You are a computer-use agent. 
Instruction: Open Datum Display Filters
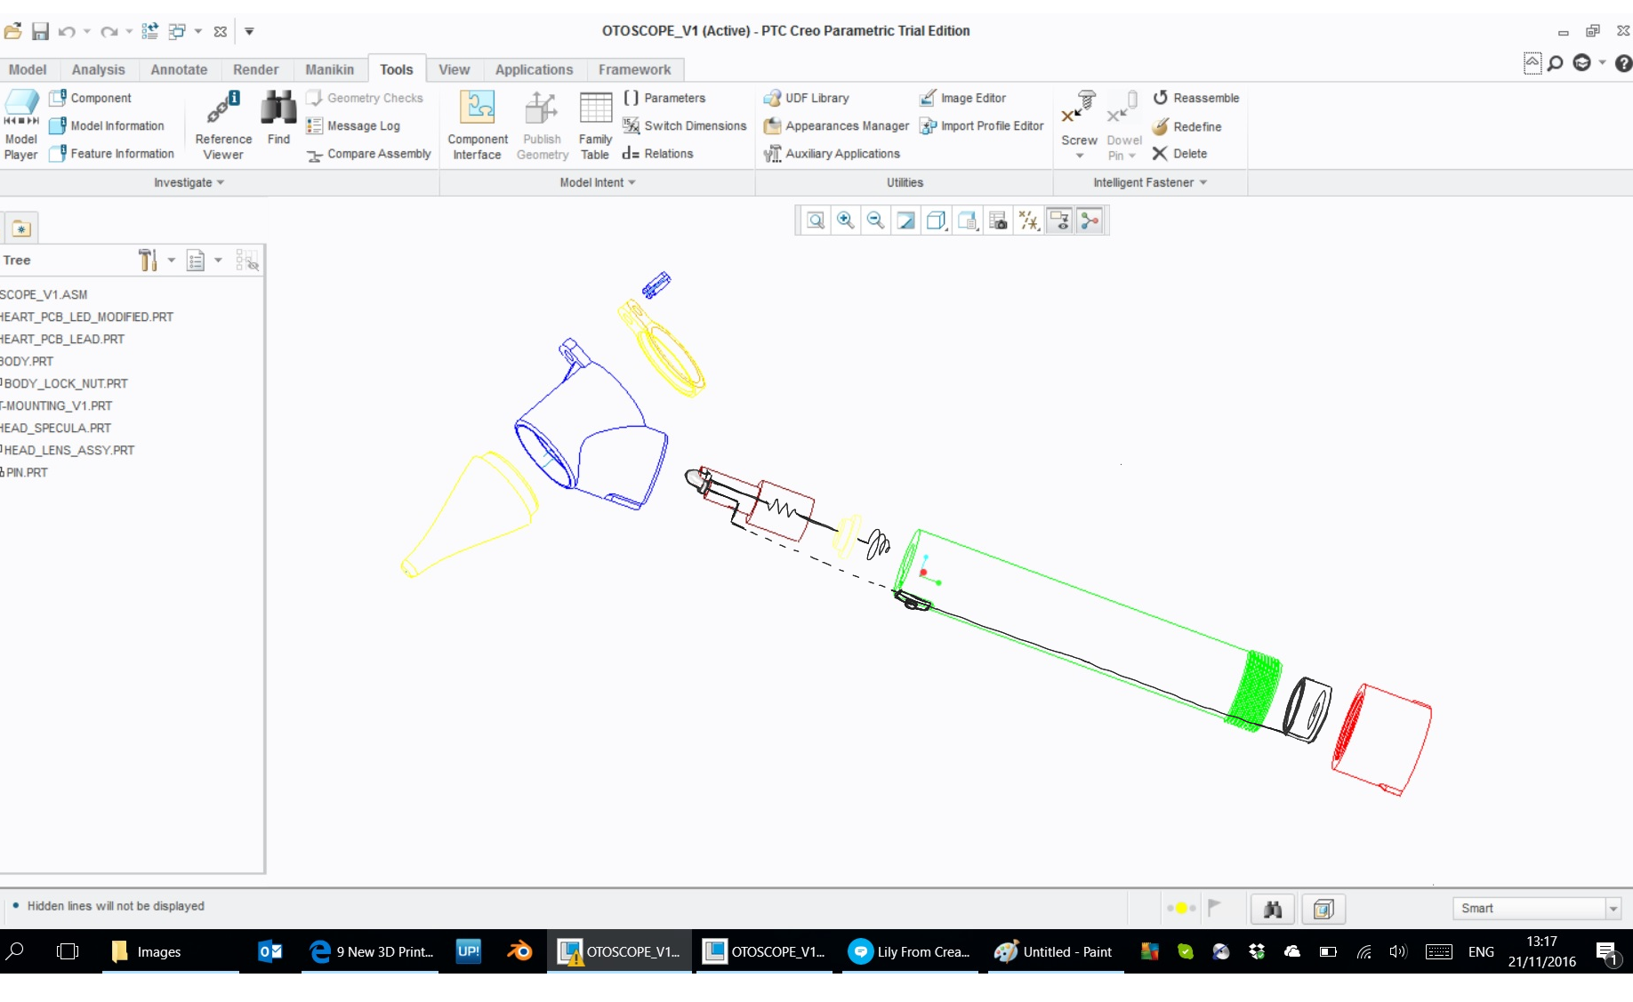pyautogui.click(x=1029, y=220)
